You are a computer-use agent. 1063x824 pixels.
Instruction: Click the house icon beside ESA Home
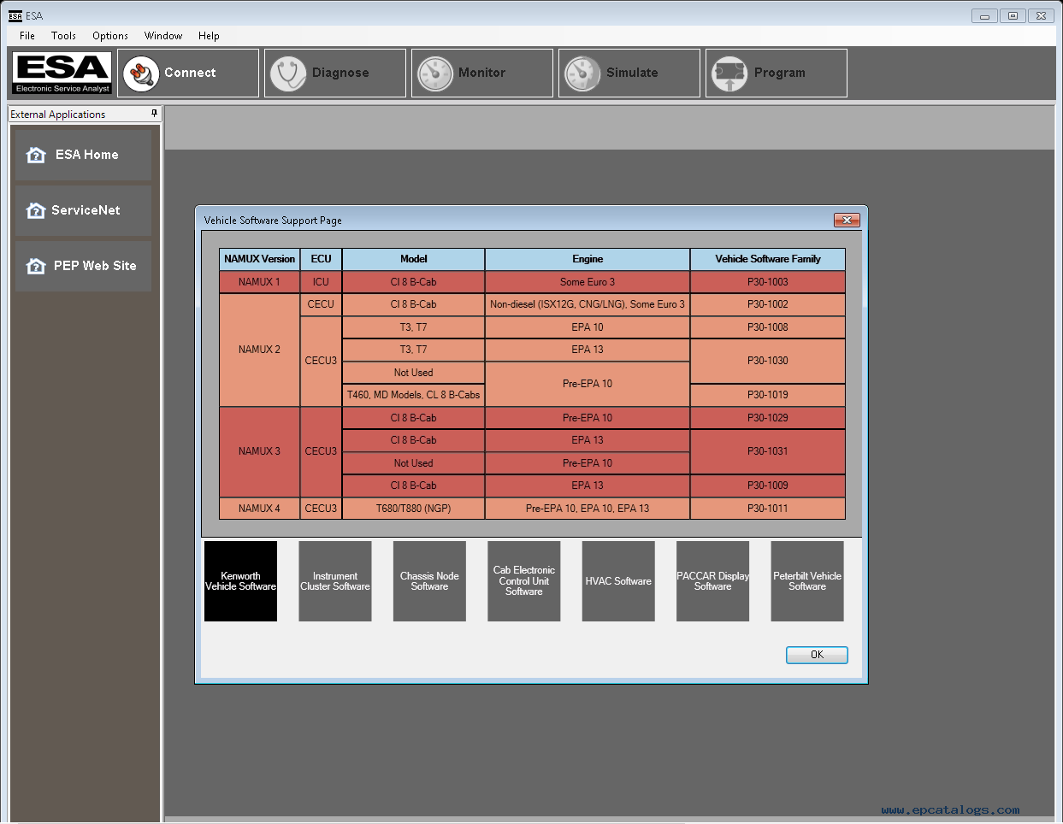pyautogui.click(x=34, y=154)
